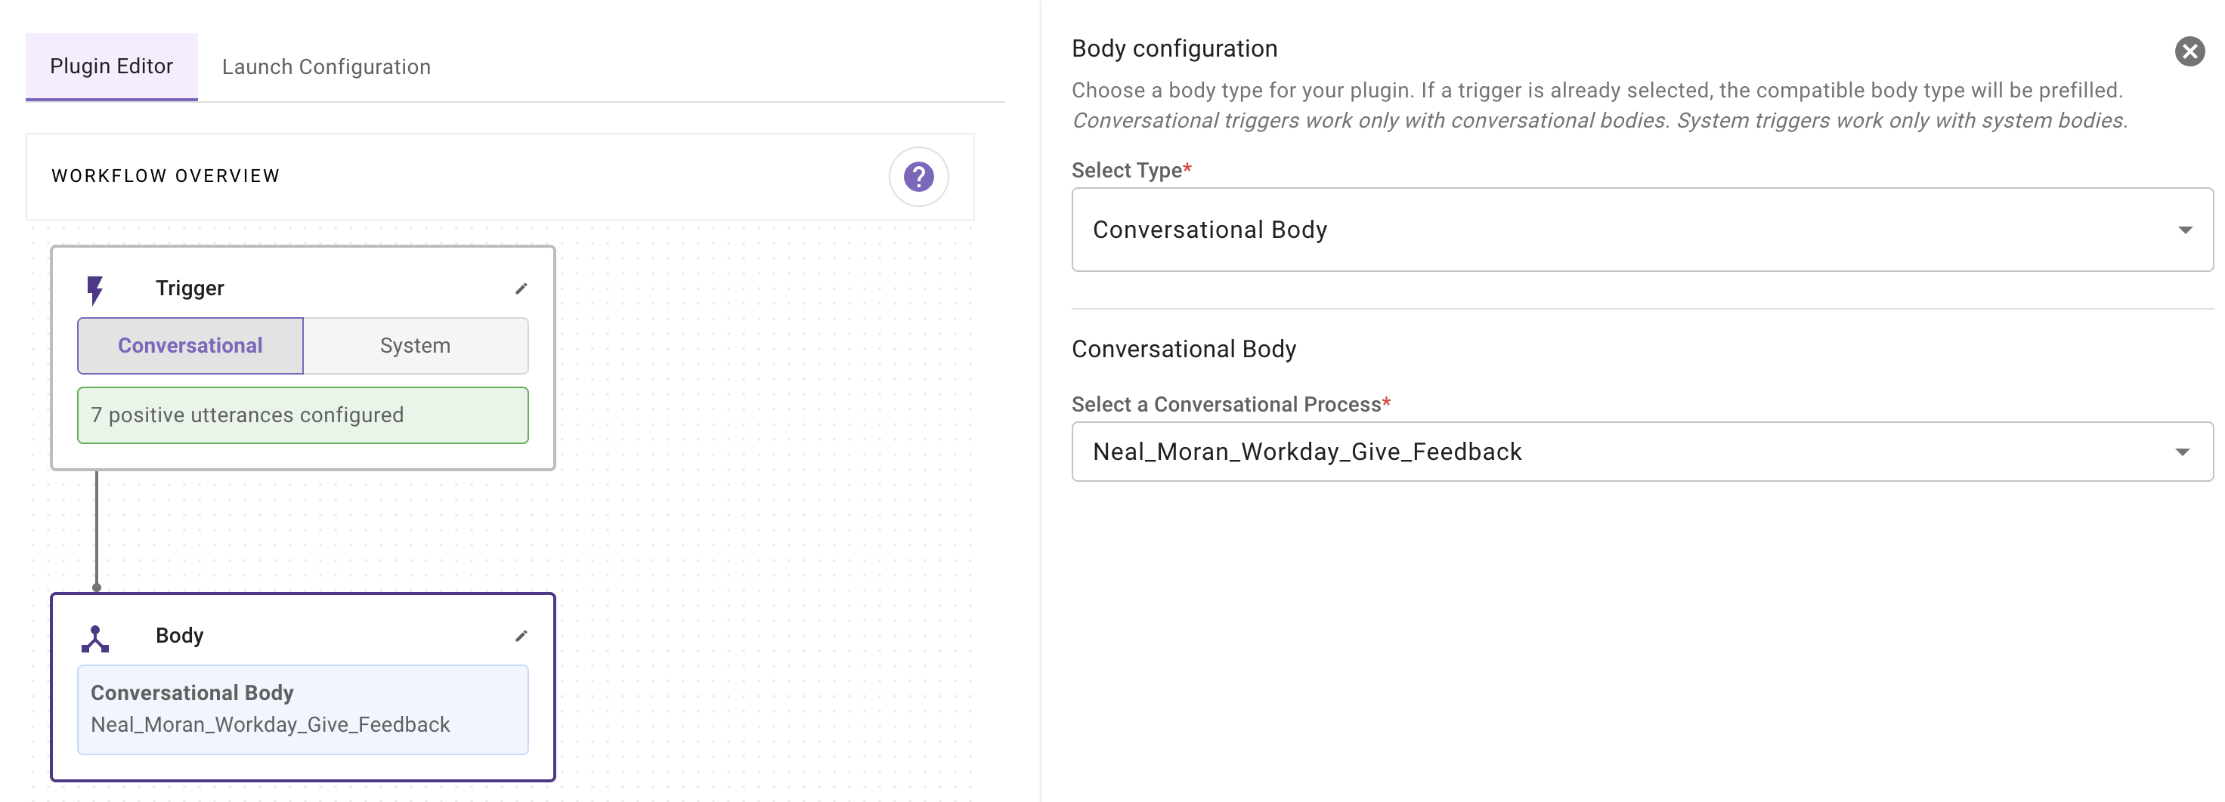Expand the Conversational Process dropdown
Viewport: 2225px width, 802px height.
[x=1624, y=452]
